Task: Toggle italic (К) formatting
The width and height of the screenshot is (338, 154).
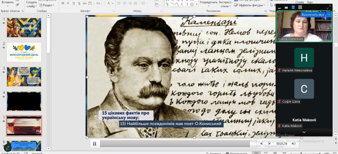Action: (68, 3)
